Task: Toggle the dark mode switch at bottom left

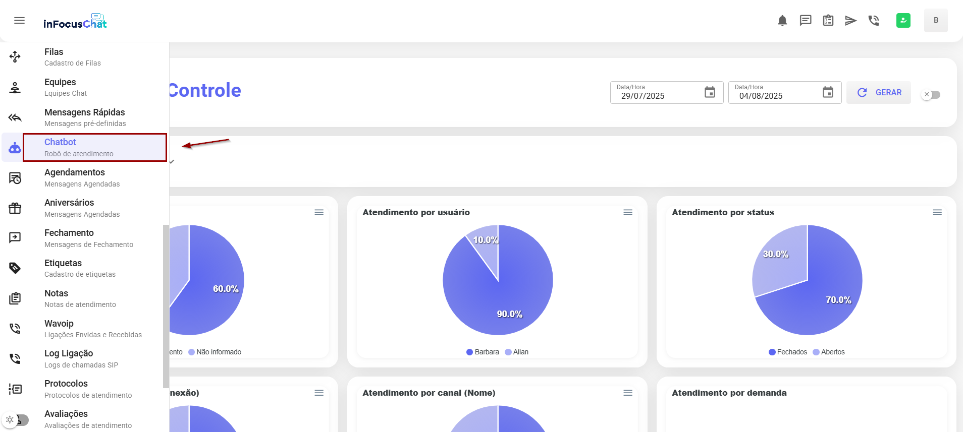Action: (16, 419)
